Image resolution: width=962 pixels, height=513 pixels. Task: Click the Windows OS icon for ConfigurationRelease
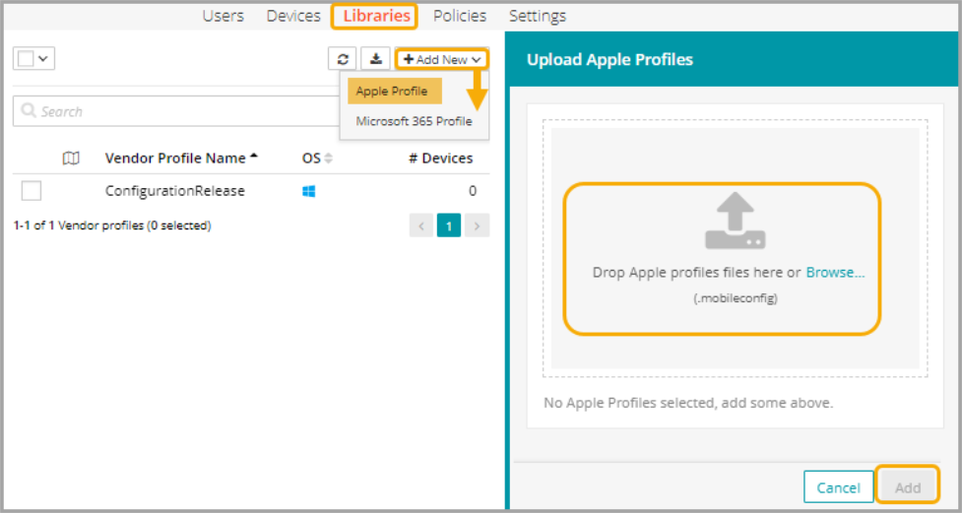click(309, 191)
